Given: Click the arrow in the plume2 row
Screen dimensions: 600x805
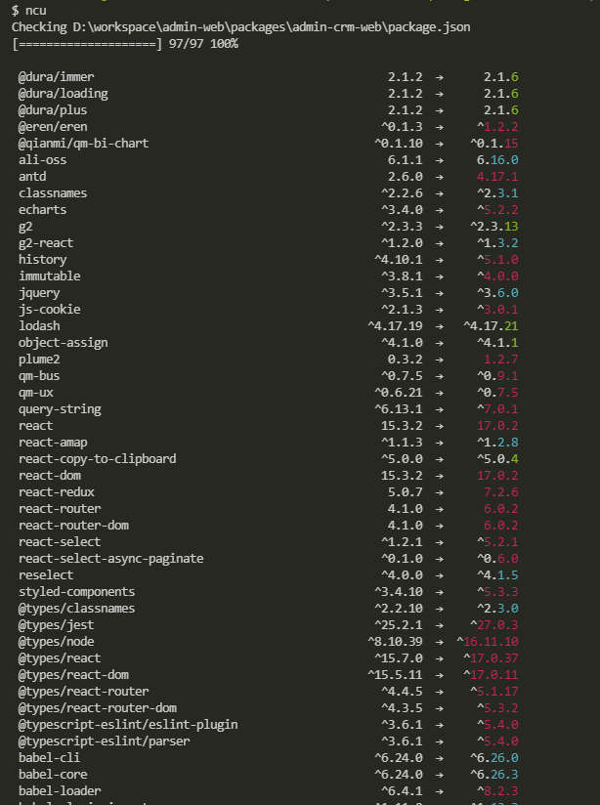Looking at the screenshot, I should 439,360.
